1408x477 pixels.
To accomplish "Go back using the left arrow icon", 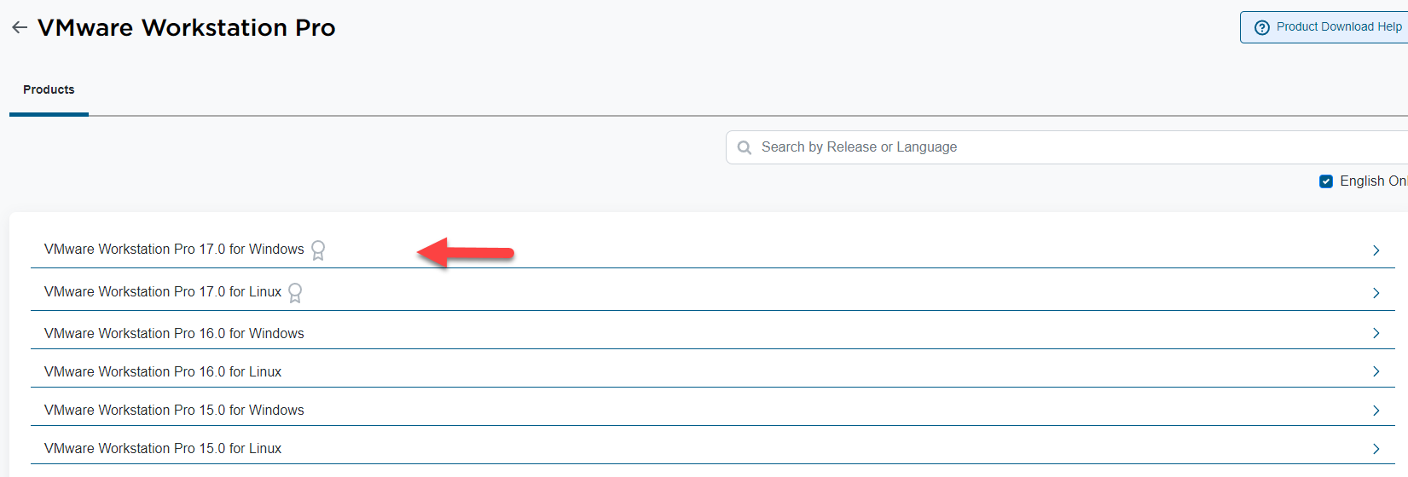I will pyautogui.click(x=20, y=28).
